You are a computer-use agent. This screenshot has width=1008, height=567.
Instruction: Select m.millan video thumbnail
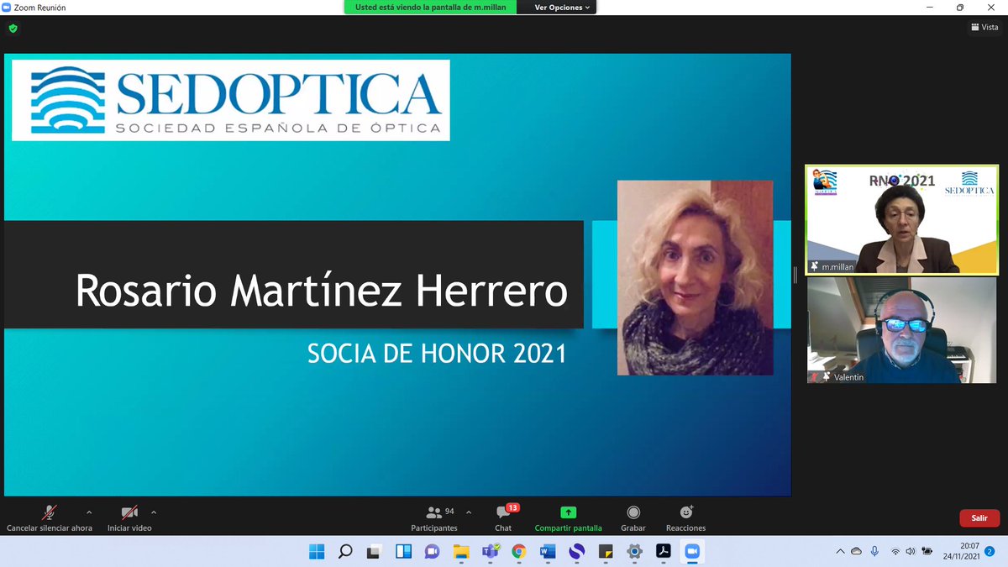[902, 219]
